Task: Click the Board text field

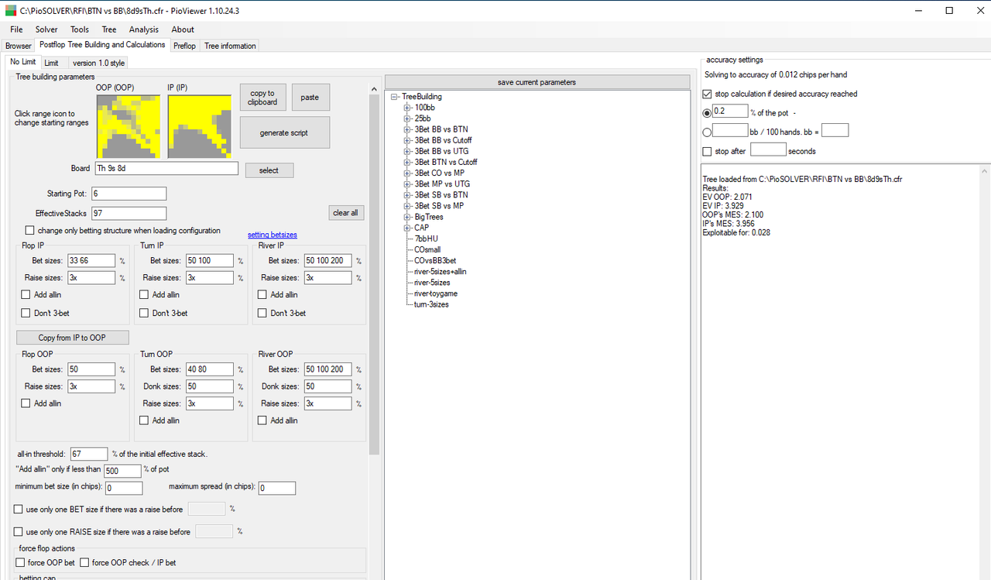Action: pos(166,168)
